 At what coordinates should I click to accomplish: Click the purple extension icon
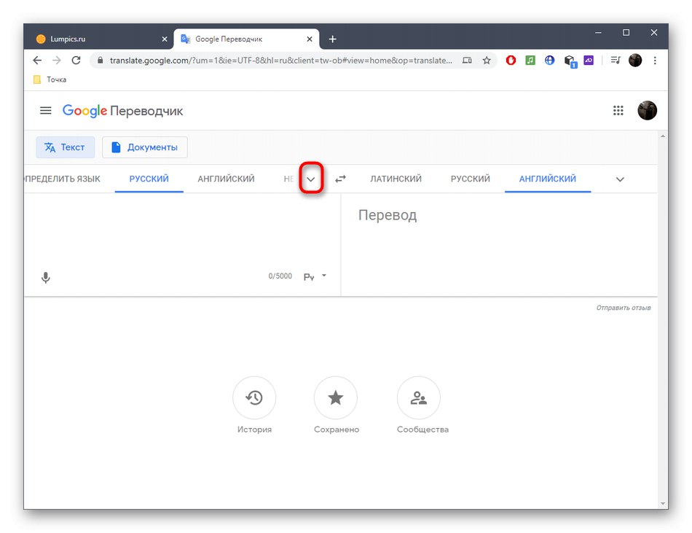[x=589, y=60]
